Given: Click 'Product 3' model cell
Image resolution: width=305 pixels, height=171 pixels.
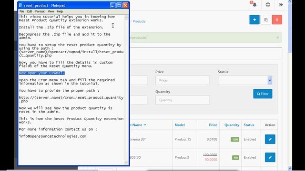Looking at the screenshot, I should [x=182, y=157].
